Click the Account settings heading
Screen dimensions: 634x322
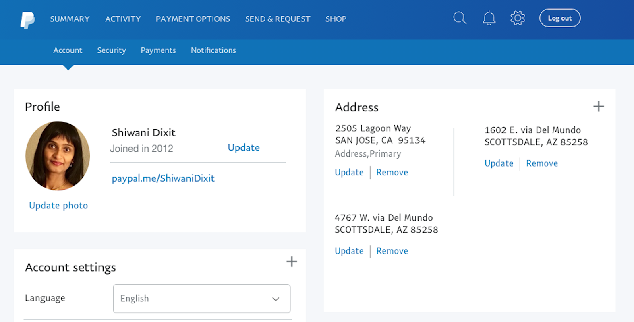tap(70, 268)
